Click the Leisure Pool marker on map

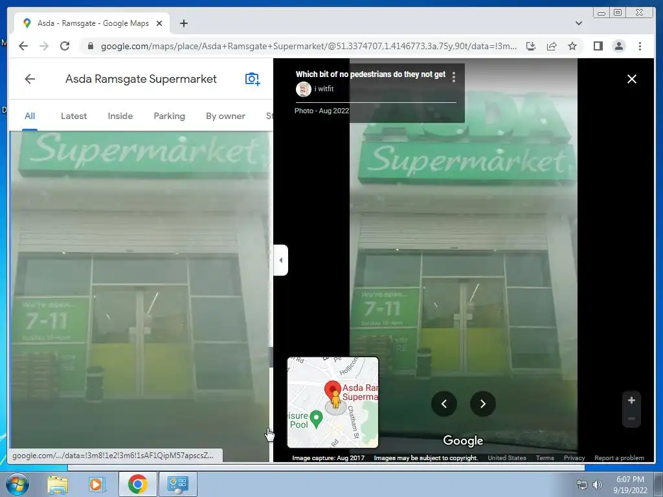point(316,419)
